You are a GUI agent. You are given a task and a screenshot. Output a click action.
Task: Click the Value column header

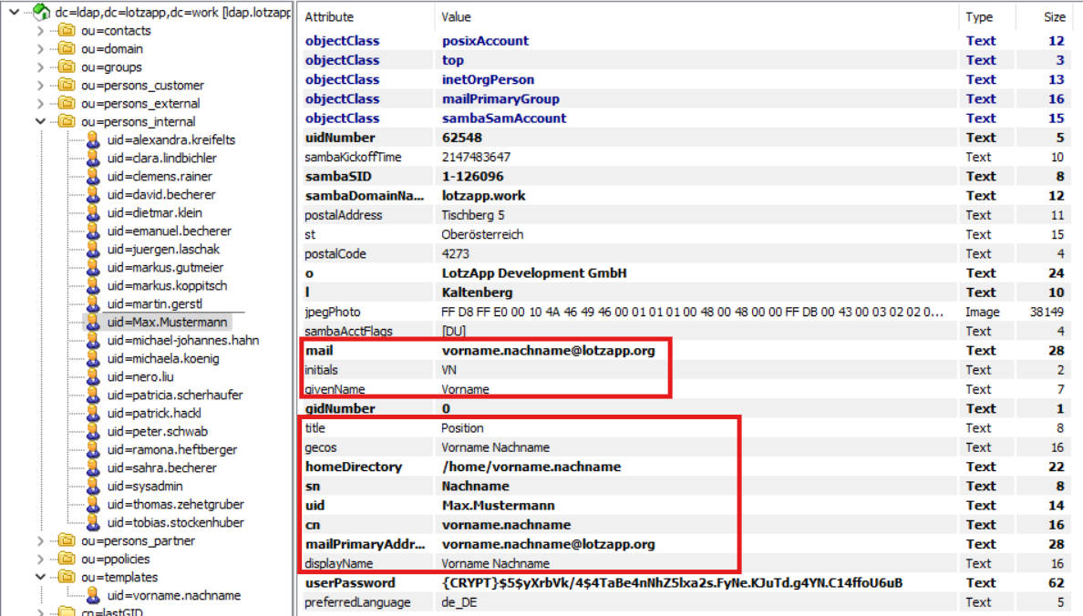[x=456, y=16]
